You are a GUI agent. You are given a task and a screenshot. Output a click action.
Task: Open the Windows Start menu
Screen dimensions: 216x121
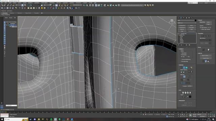point(2,119)
